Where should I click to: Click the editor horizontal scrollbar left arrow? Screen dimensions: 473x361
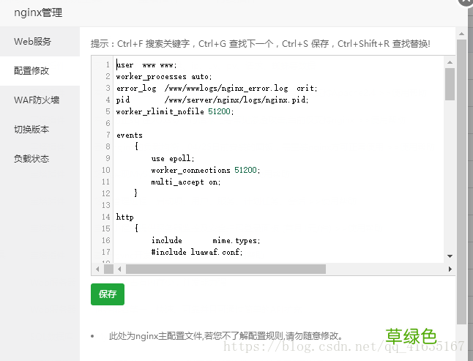pyautogui.click(x=119, y=269)
